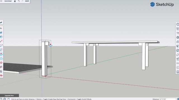Open the Entity Info panel
The height and width of the screenshot is (100, 179).
[178, 24]
